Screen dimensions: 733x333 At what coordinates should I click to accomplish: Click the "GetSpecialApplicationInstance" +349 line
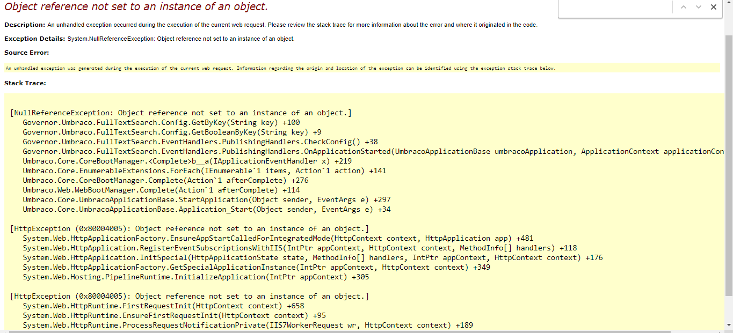pos(256,267)
